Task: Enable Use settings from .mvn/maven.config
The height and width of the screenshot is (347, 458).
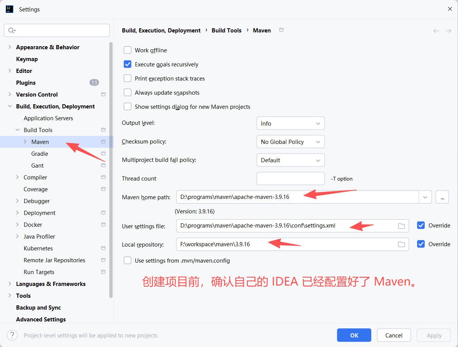Action: pyautogui.click(x=127, y=260)
